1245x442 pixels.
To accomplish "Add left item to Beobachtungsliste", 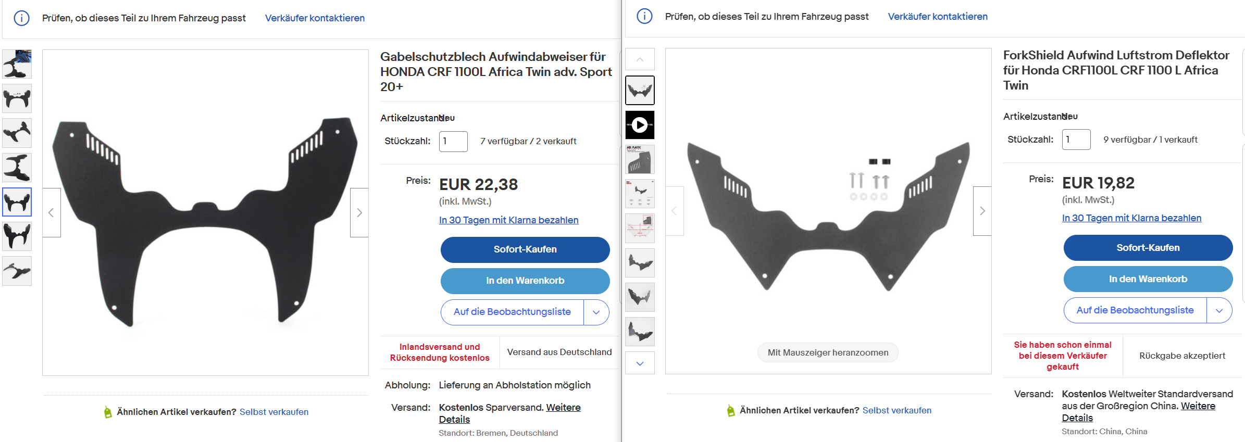I will tap(512, 312).
